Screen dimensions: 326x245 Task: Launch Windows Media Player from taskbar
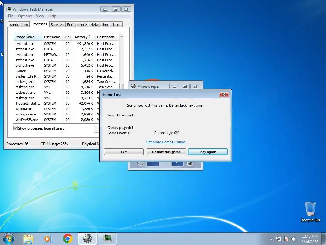pos(47,239)
